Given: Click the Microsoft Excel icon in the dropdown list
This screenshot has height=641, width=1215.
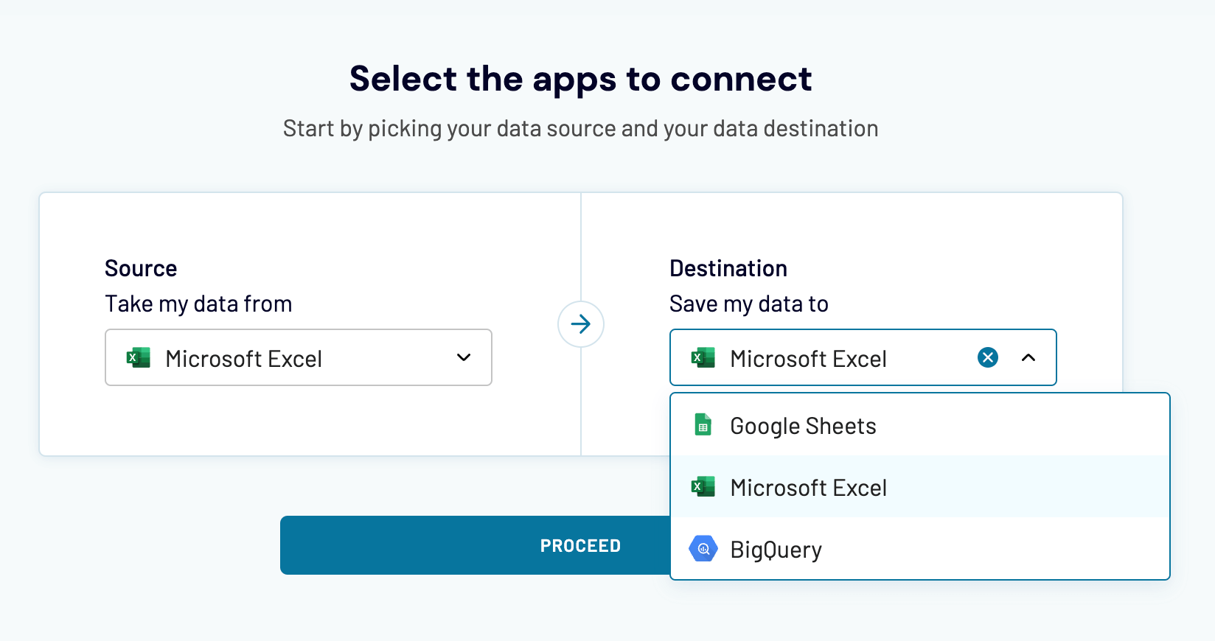Looking at the screenshot, I should [703, 487].
